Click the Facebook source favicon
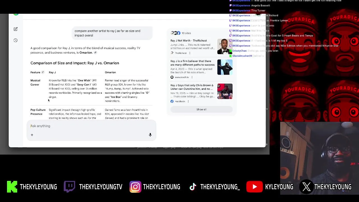The image size is (359, 202). pos(172,101)
